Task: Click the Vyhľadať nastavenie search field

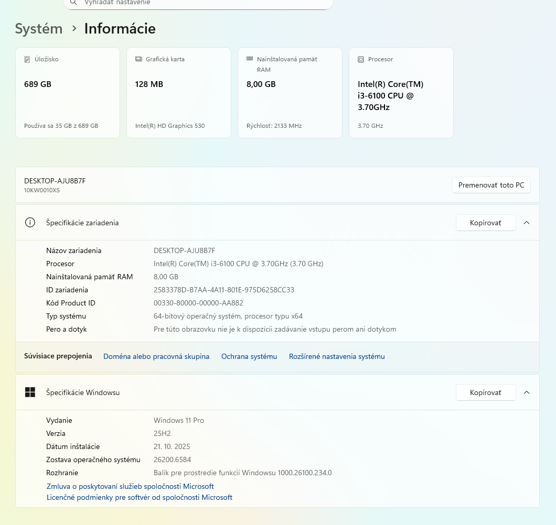Action: coord(198,3)
